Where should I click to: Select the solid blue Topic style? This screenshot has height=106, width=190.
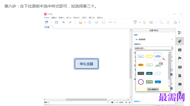click(x=158, y=82)
